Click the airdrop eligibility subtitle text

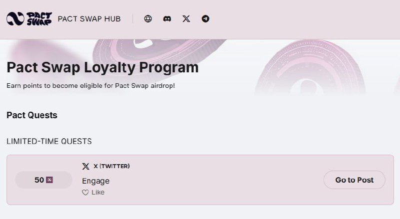[90, 86]
